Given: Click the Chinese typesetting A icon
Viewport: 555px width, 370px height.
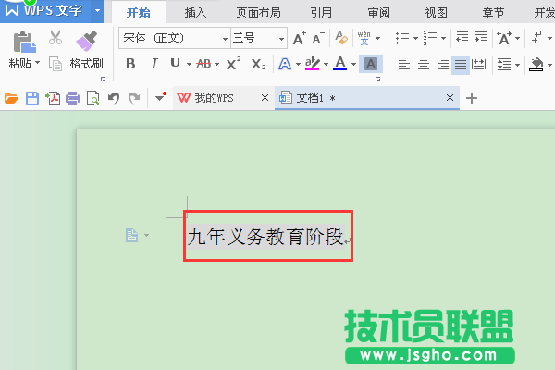Looking at the screenshot, I should click(504, 38).
